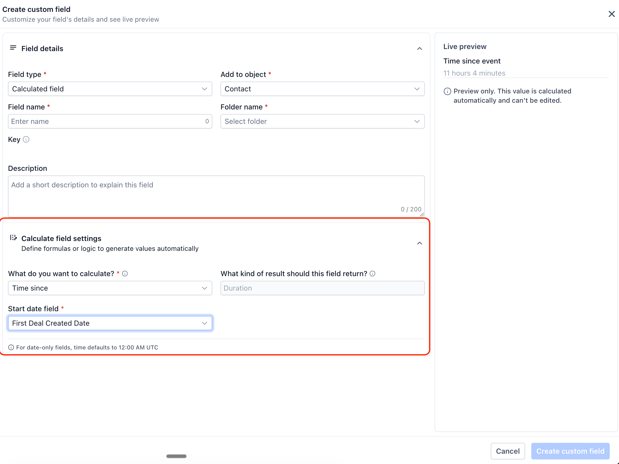Open the Add to object dropdown
Viewport: 619px width, 464px height.
pos(322,89)
